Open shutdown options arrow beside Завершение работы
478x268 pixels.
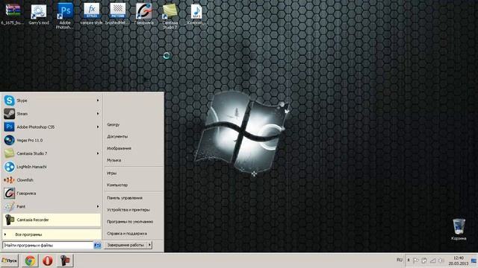[x=149, y=245]
